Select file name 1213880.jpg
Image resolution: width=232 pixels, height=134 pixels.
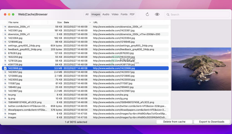coord(15,76)
